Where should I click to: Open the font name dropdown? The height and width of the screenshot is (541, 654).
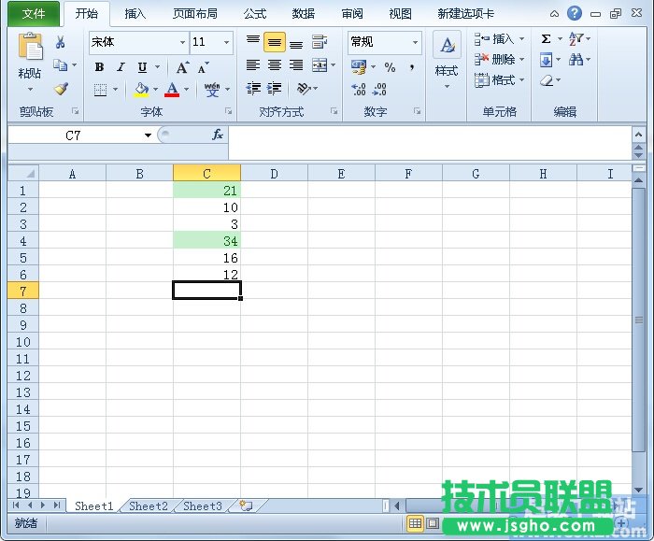(182, 42)
